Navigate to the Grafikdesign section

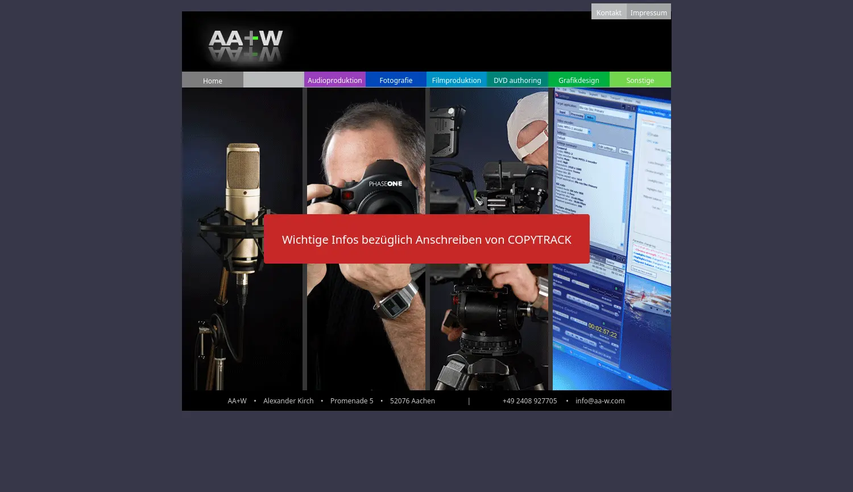coord(578,80)
